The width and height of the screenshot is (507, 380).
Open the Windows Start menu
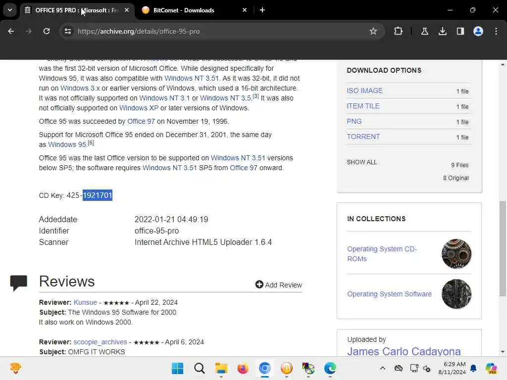pyautogui.click(x=177, y=368)
